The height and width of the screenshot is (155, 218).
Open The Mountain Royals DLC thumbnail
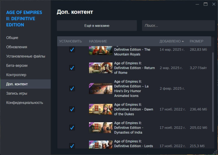(101, 51)
